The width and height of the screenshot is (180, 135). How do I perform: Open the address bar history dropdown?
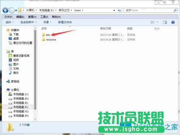[x=114, y=10]
